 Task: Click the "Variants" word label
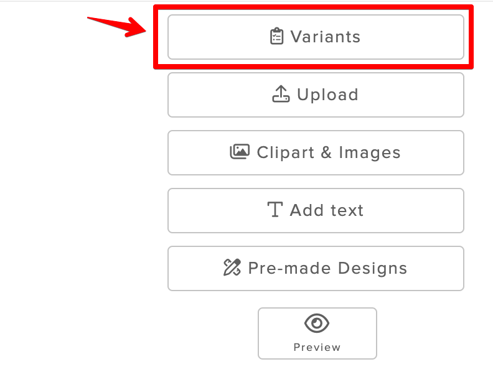325,37
